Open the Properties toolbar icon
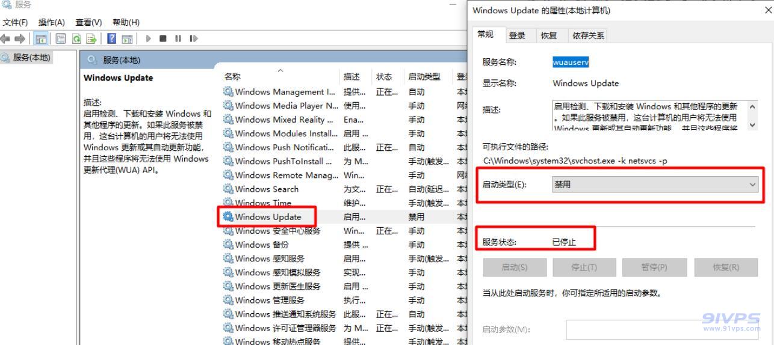 point(61,38)
